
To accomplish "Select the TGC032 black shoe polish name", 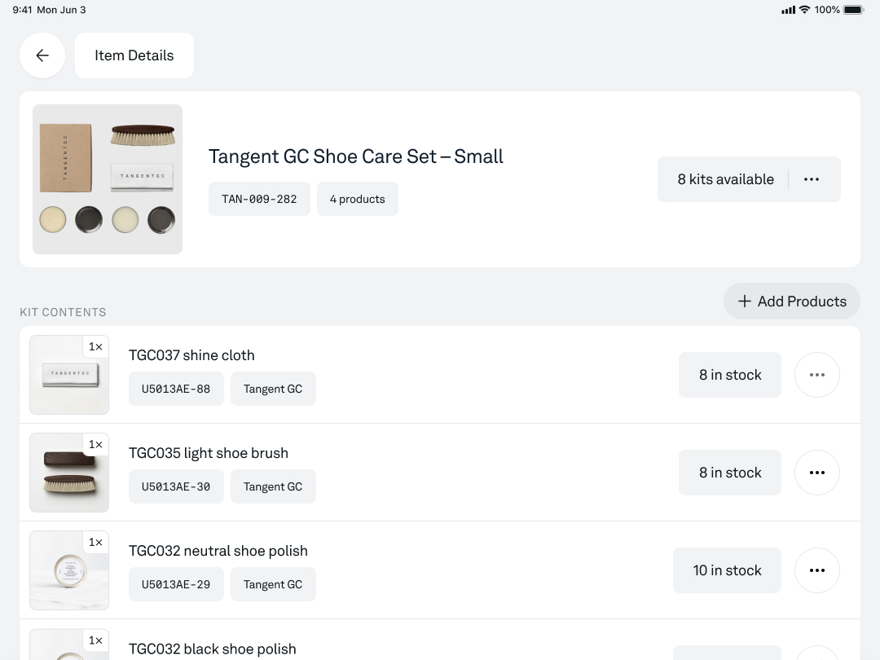I will 213,649.
